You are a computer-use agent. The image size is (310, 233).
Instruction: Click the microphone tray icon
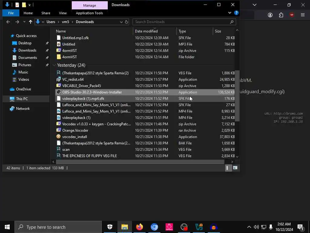click(271, 227)
